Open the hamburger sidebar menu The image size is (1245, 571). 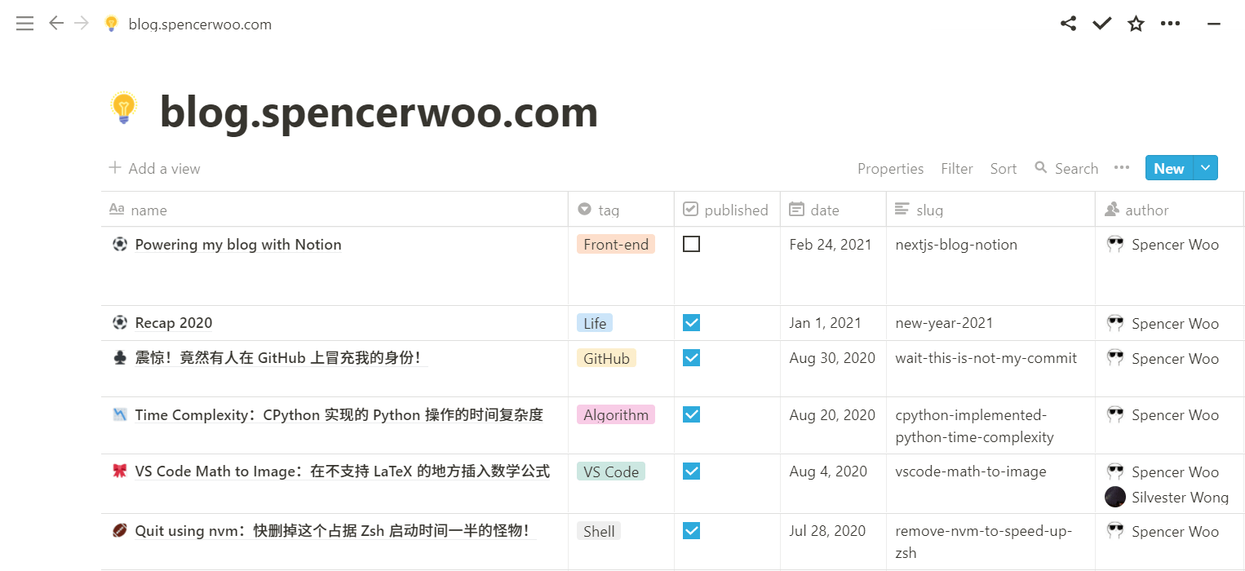[25, 24]
